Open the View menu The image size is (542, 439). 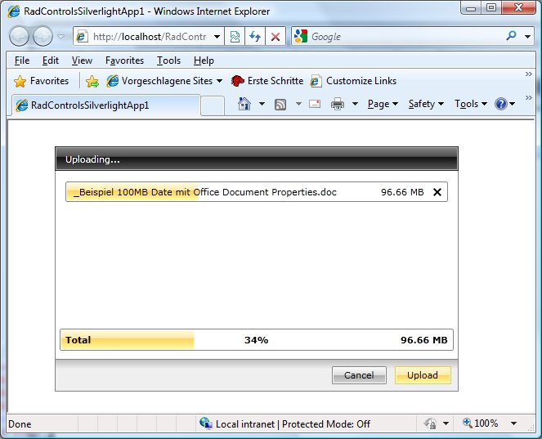coord(82,60)
